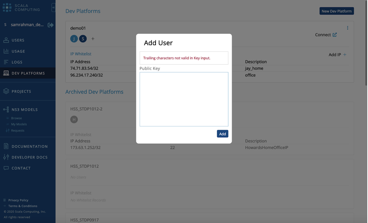This screenshot has height=223, width=368.
Task: Select Dev Platforms in the sidebar
Action: [28, 73]
